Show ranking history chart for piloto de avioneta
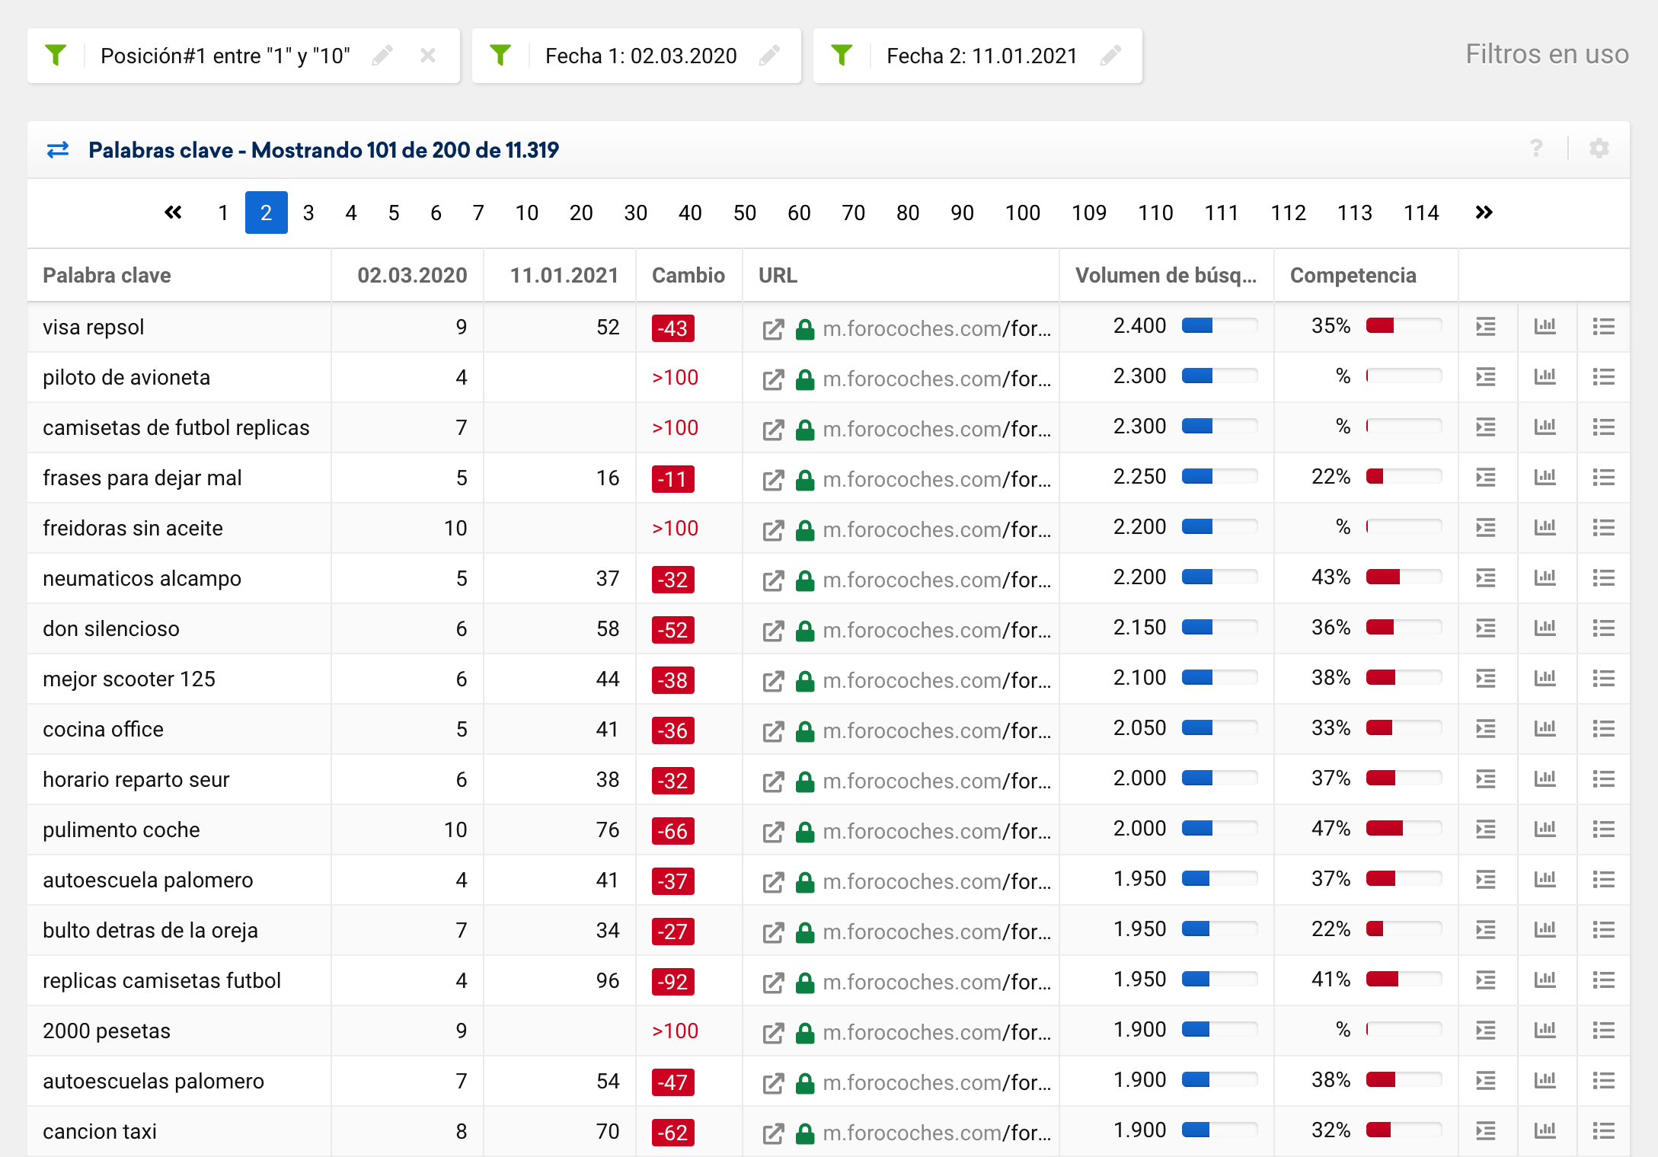 click(x=1545, y=377)
